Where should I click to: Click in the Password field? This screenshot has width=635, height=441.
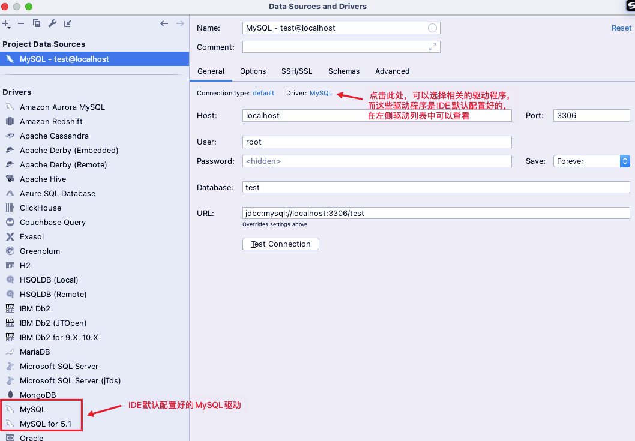(x=377, y=161)
